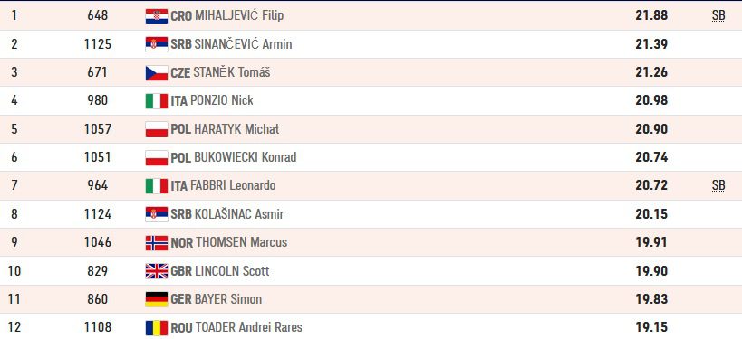Screen dimensions: 742x339
Task: Select TOADER Andrei Rares name
Action: [x=249, y=327]
